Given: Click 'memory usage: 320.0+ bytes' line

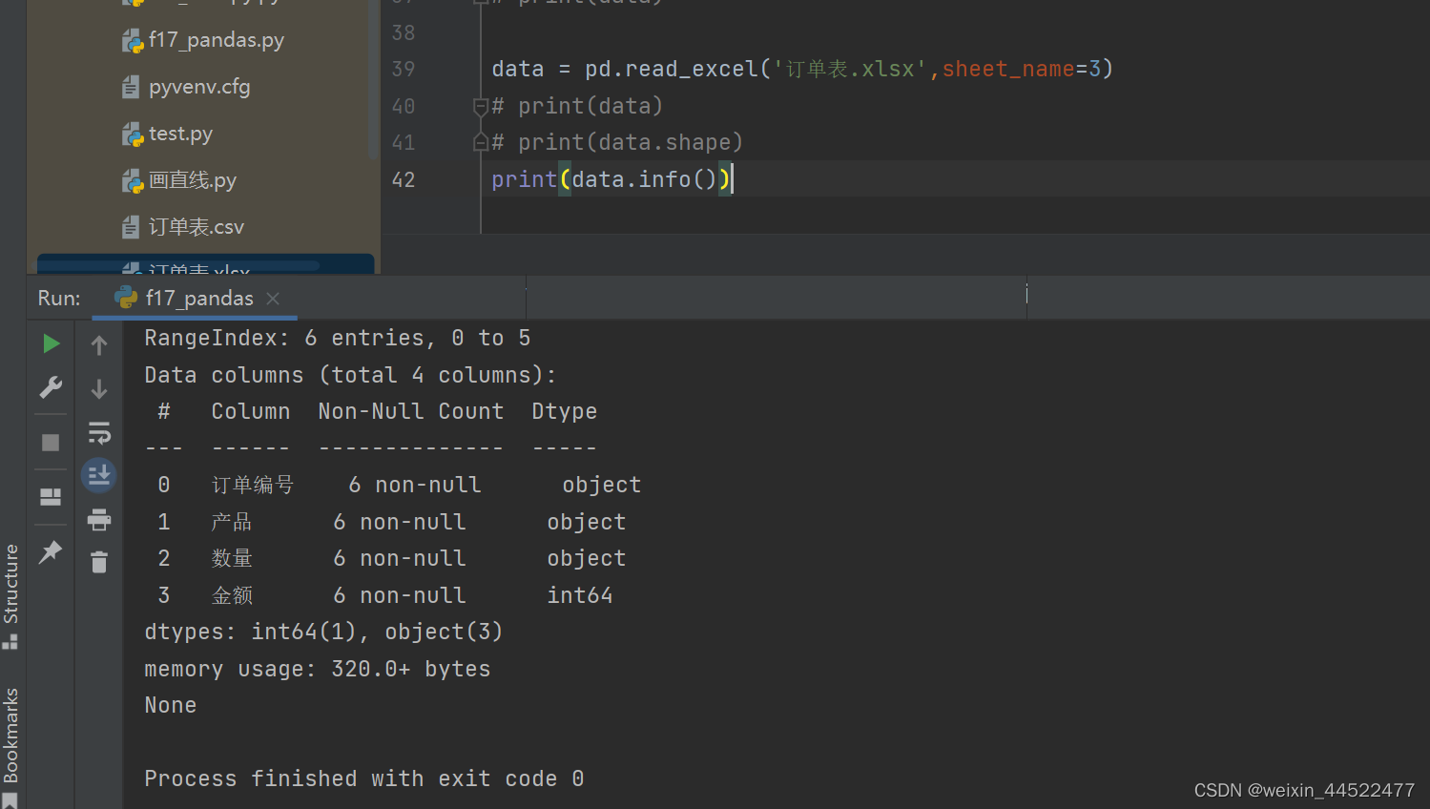Looking at the screenshot, I should click(318, 669).
